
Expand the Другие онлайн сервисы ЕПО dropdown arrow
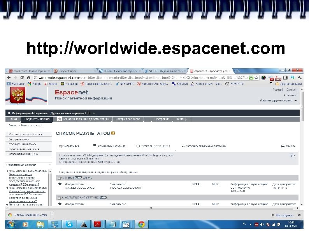click(94, 113)
